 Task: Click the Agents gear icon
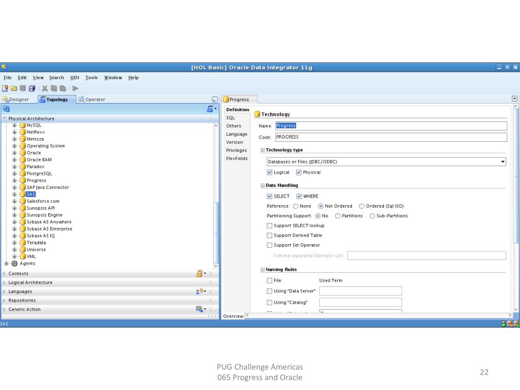point(15,264)
